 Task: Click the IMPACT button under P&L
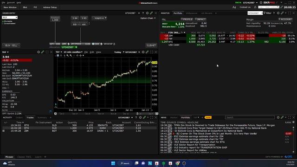pos(200,19)
